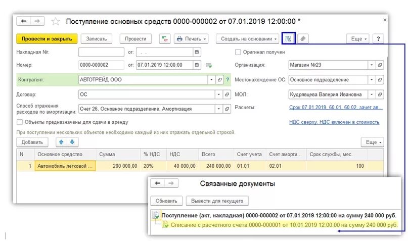Open the Расчеты settings link
This screenshot has height=241, width=408.
click(x=336, y=108)
